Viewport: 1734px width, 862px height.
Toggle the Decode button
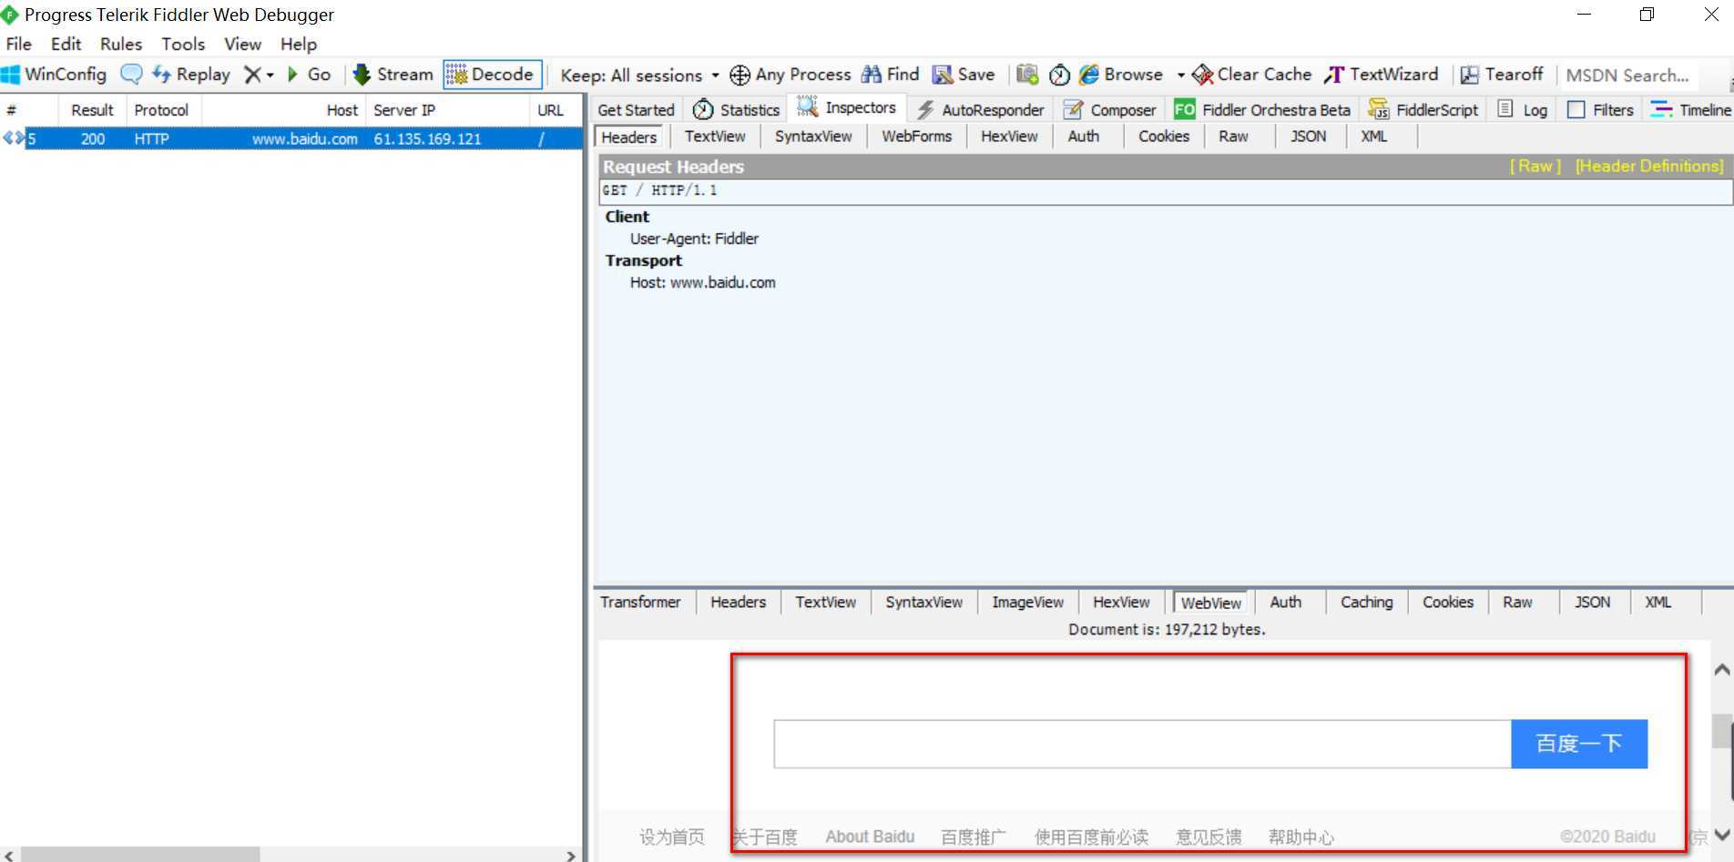click(493, 75)
